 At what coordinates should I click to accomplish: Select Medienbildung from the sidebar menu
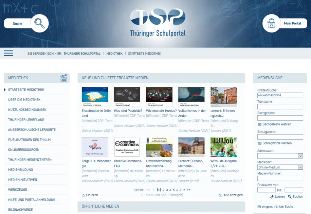pyautogui.click(x=21, y=170)
